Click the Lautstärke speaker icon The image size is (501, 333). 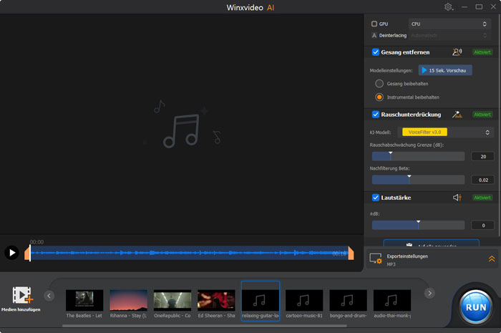pyautogui.click(x=457, y=198)
